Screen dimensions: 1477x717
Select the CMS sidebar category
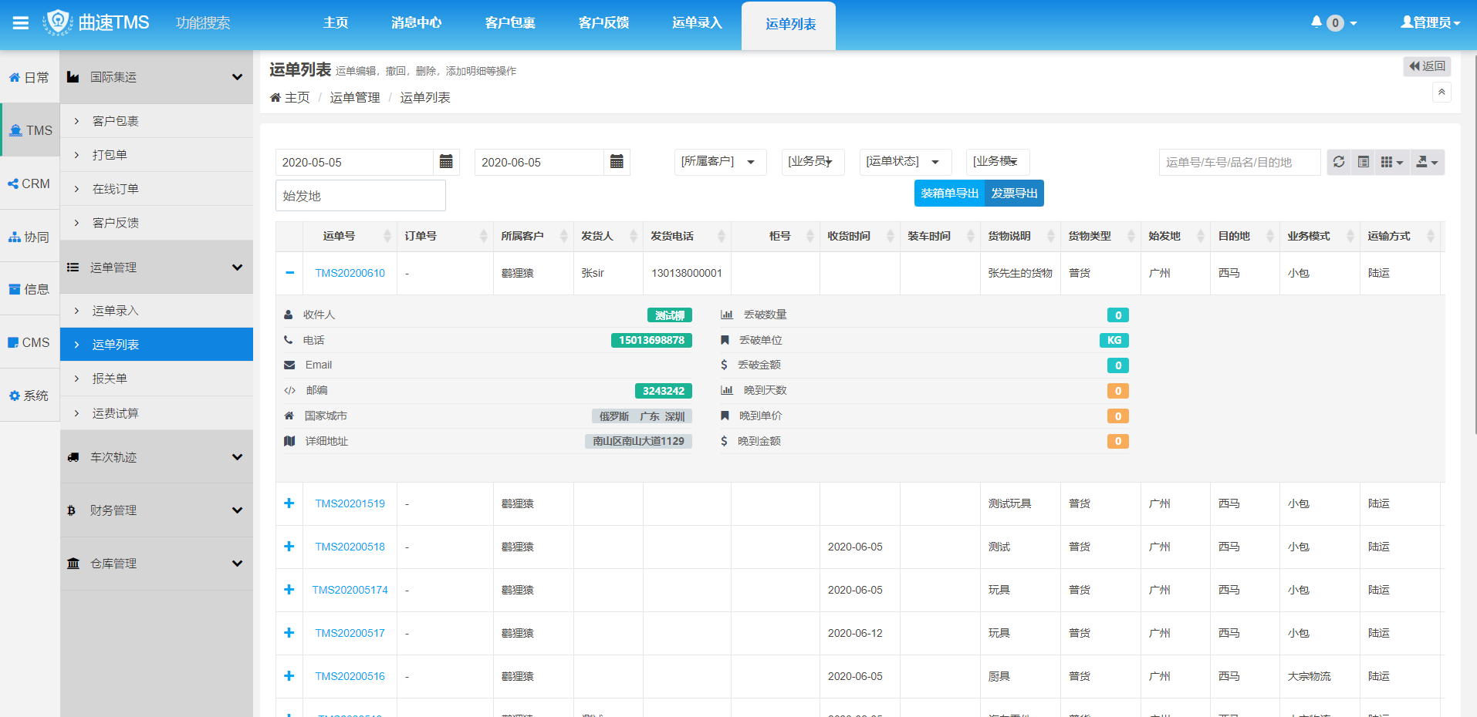point(29,342)
